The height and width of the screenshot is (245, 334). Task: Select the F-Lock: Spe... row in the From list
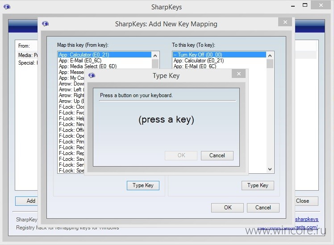(71, 171)
